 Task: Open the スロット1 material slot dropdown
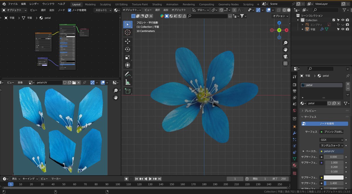[103, 10]
